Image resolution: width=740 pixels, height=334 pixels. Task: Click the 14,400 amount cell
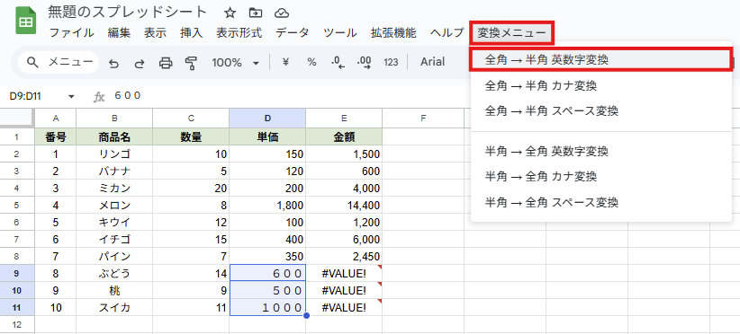click(x=344, y=205)
